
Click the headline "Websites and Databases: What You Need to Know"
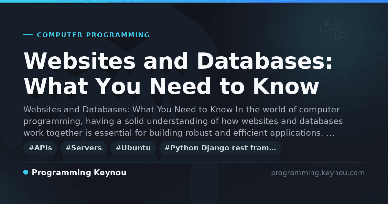coord(178,74)
